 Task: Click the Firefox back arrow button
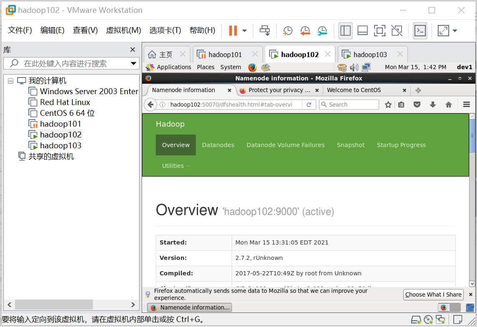pos(150,105)
